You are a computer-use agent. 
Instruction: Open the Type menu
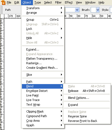38,2
